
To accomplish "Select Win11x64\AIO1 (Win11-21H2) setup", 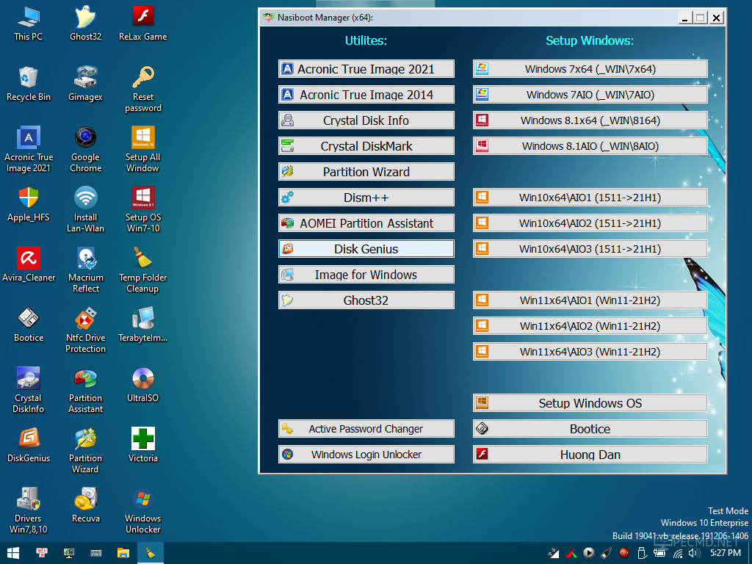I will coord(590,300).
